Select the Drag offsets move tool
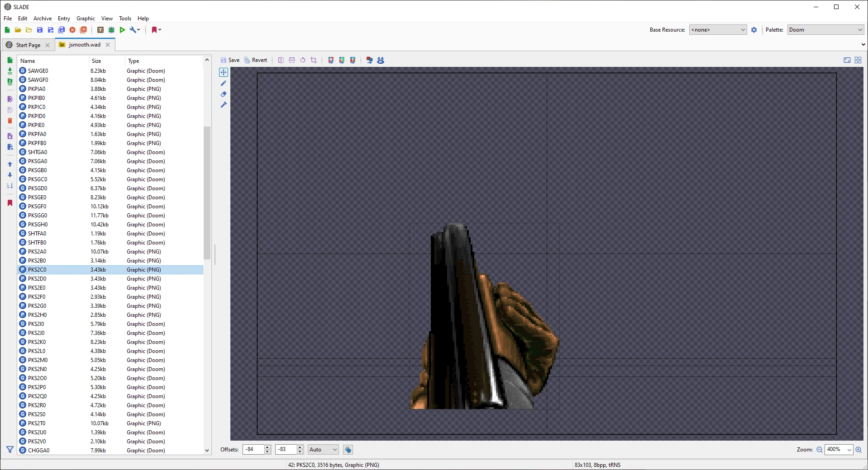The width and height of the screenshot is (868, 470). (224, 72)
